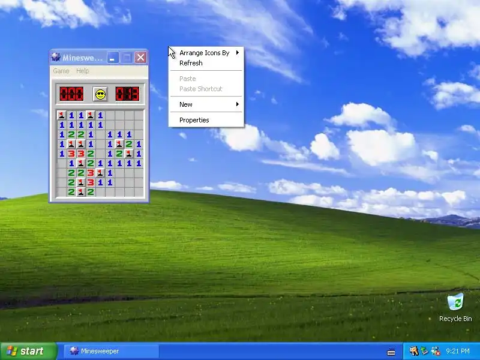Click the timer display showing 013

tap(127, 94)
